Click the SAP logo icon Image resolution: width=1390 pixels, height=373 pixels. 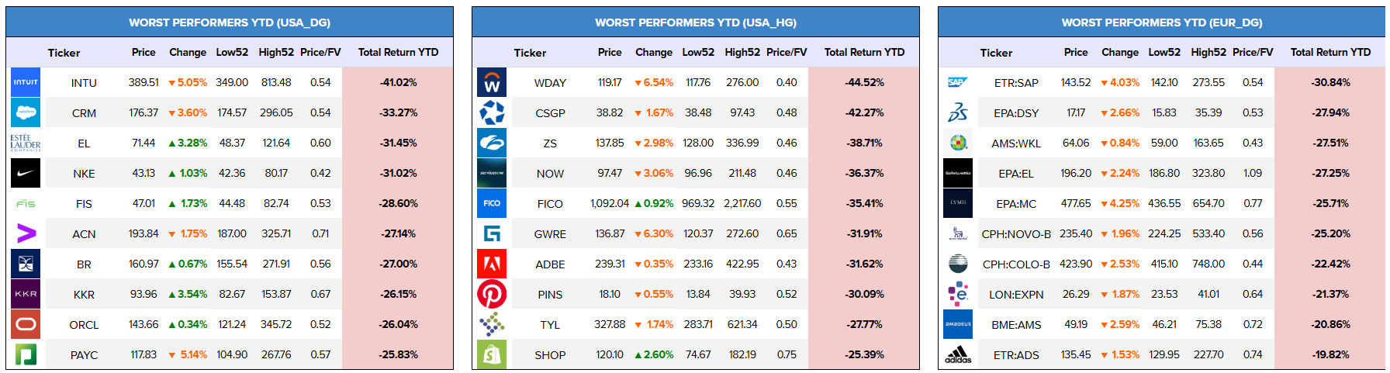click(957, 82)
